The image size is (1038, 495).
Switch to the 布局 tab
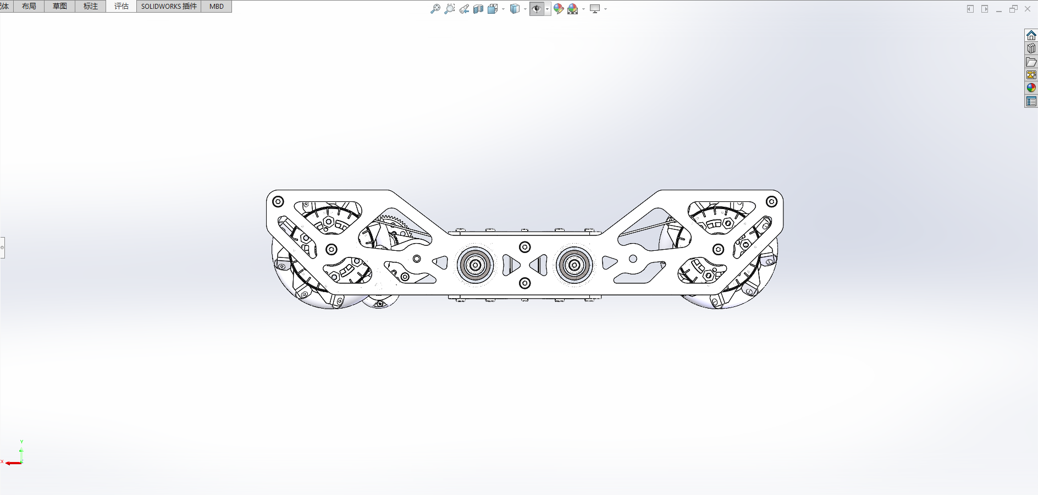[x=29, y=6]
